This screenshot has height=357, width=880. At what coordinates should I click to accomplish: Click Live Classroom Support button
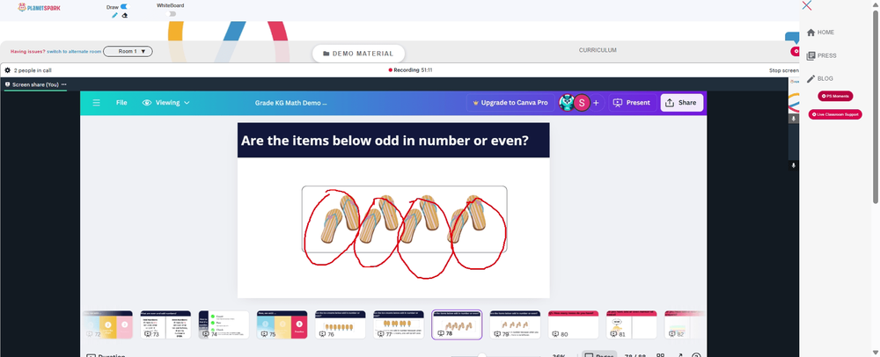tap(835, 114)
